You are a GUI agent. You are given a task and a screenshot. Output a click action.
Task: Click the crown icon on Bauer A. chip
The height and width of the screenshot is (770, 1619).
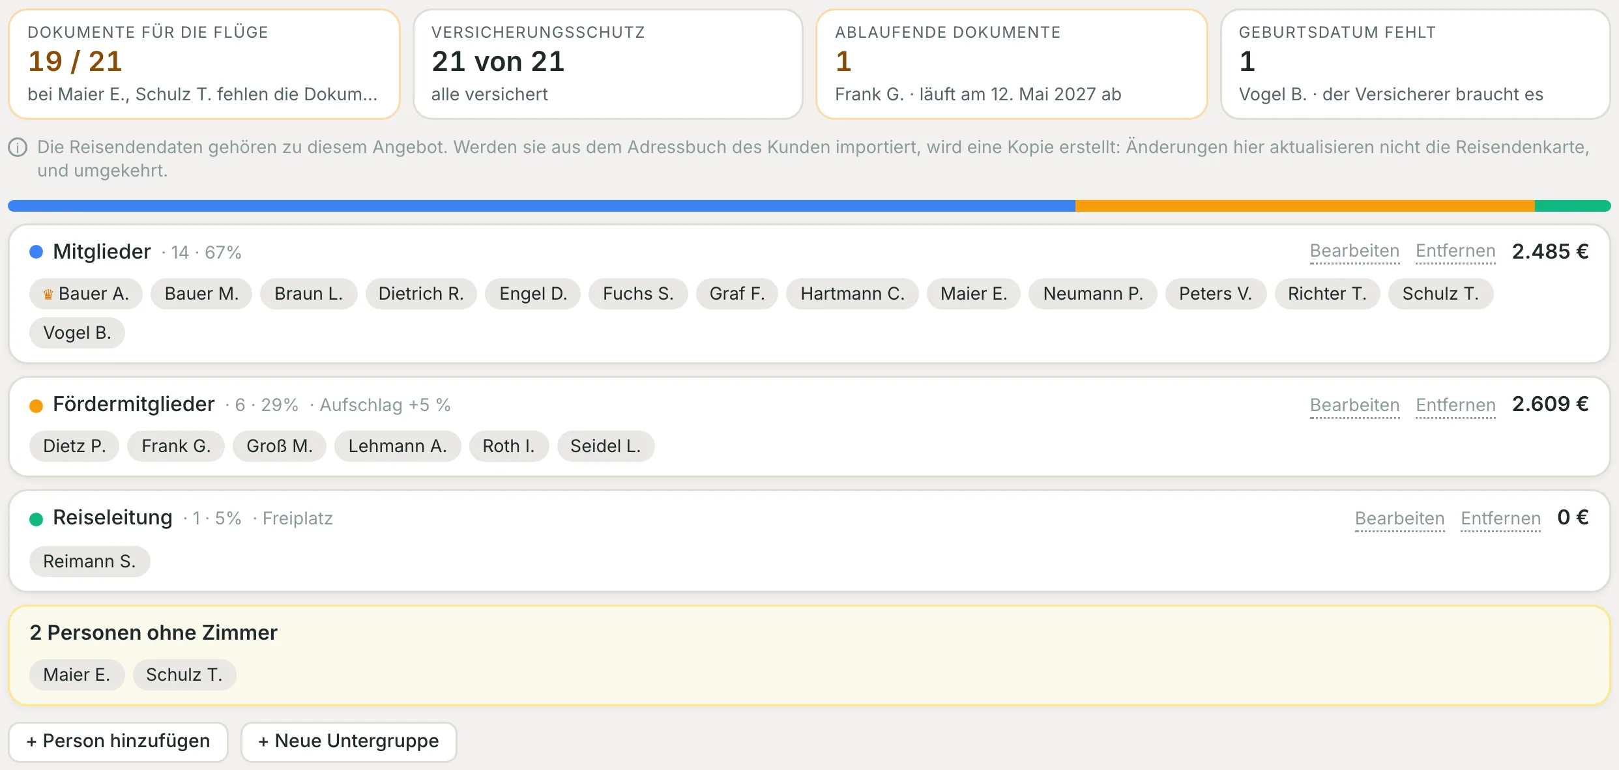[x=48, y=294]
